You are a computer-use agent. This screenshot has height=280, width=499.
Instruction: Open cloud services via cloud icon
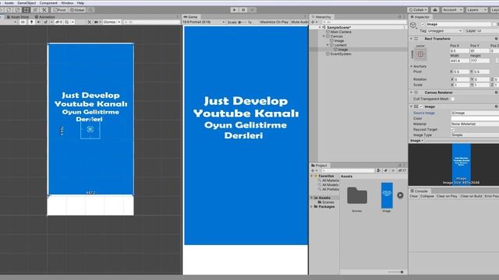pyautogui.click(x=435, y=10)
